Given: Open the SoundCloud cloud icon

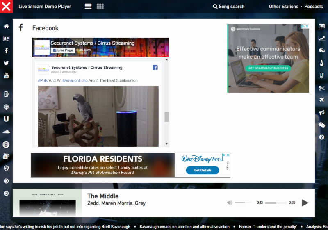Looking at the screenshot, I should click(6, 132).
